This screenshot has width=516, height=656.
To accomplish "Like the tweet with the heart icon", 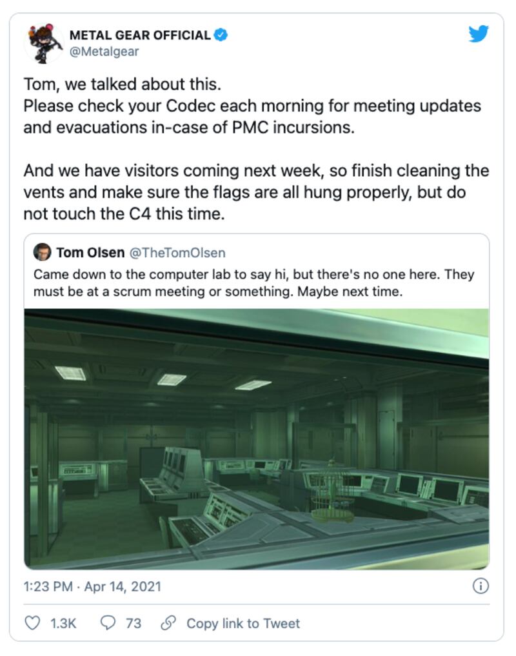I will 32,623.
